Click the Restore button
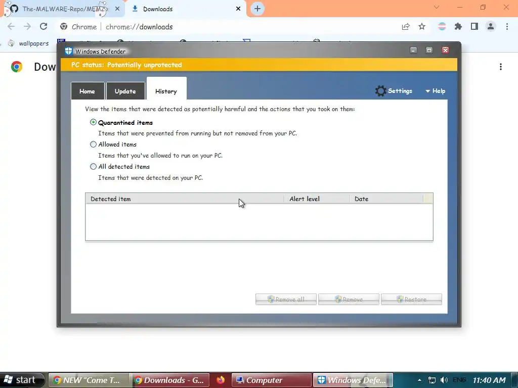Viewport: 518px width, 388px height. [411, 299]
